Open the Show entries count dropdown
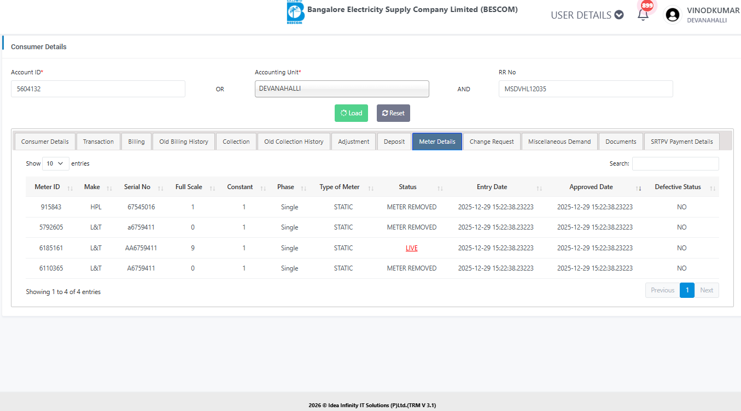Screen dimensions: 741x411 tap(55, 163)
